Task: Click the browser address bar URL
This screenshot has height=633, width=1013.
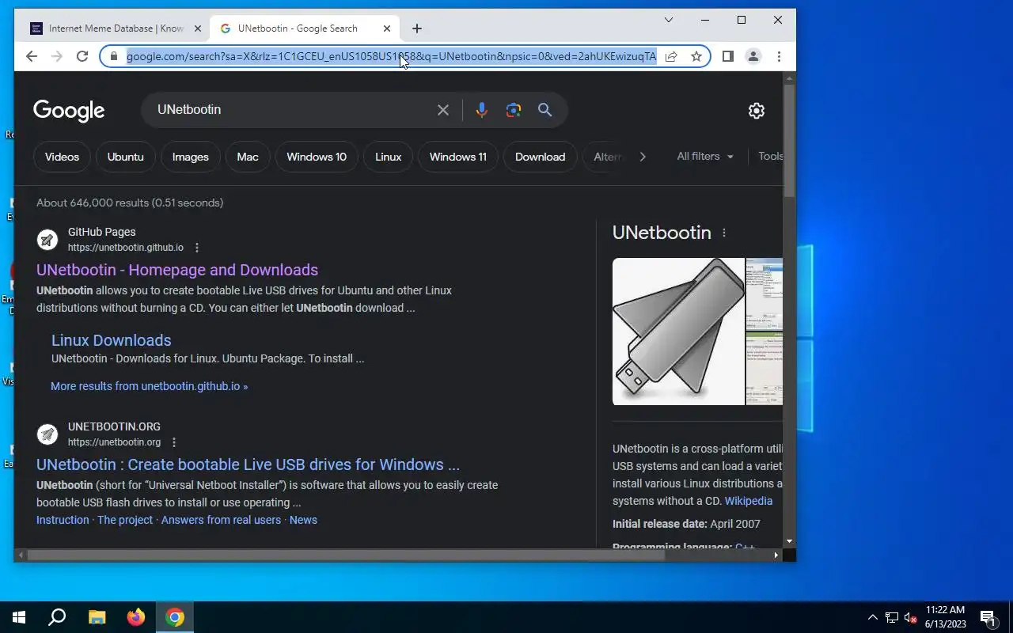Action: click(x=391, y=56)
